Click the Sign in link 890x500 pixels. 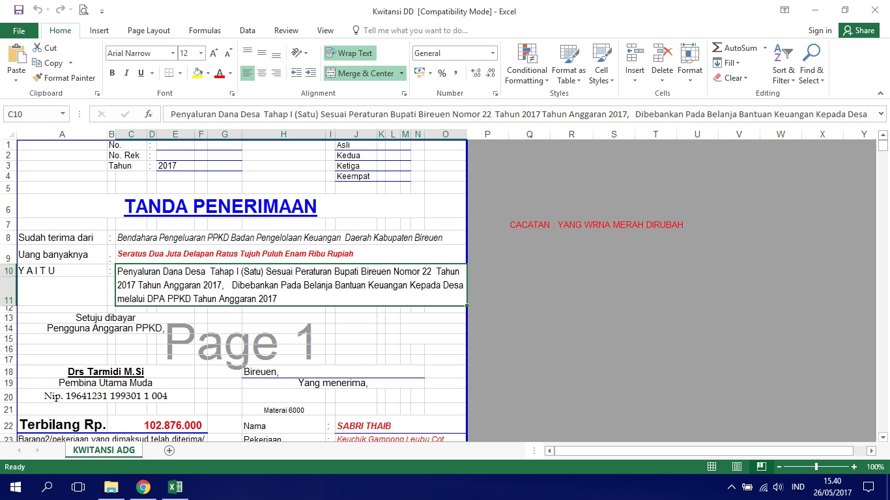coord(820,30)
